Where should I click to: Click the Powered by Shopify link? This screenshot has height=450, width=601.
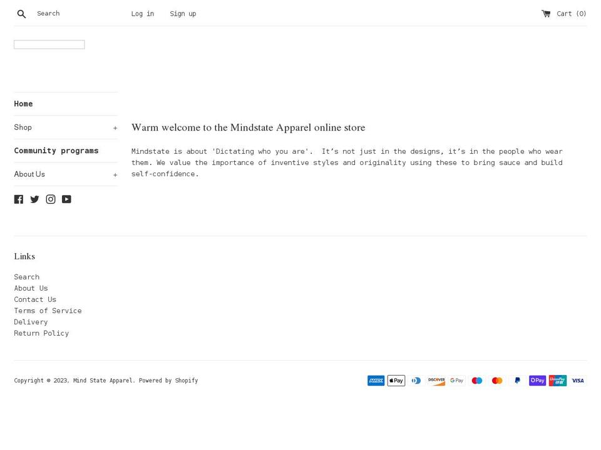click(x=168, y=381)
